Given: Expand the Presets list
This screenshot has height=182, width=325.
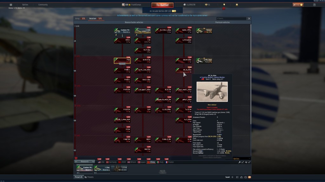Looking at the screenshot, I should (x=90, y=177).
